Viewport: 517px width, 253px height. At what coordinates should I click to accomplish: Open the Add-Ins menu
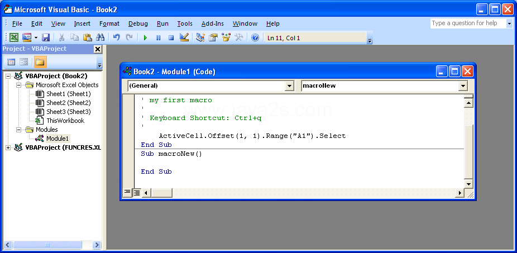pos(213,23)
